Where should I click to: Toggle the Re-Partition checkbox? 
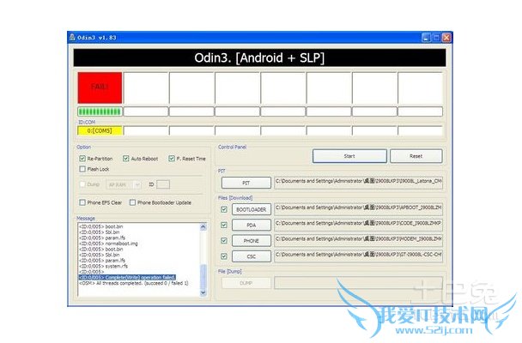[82, 158]
